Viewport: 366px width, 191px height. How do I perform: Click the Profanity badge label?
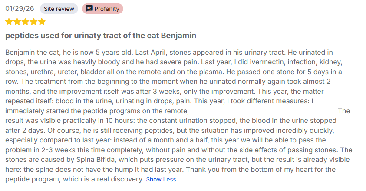(x=107, y=9)
